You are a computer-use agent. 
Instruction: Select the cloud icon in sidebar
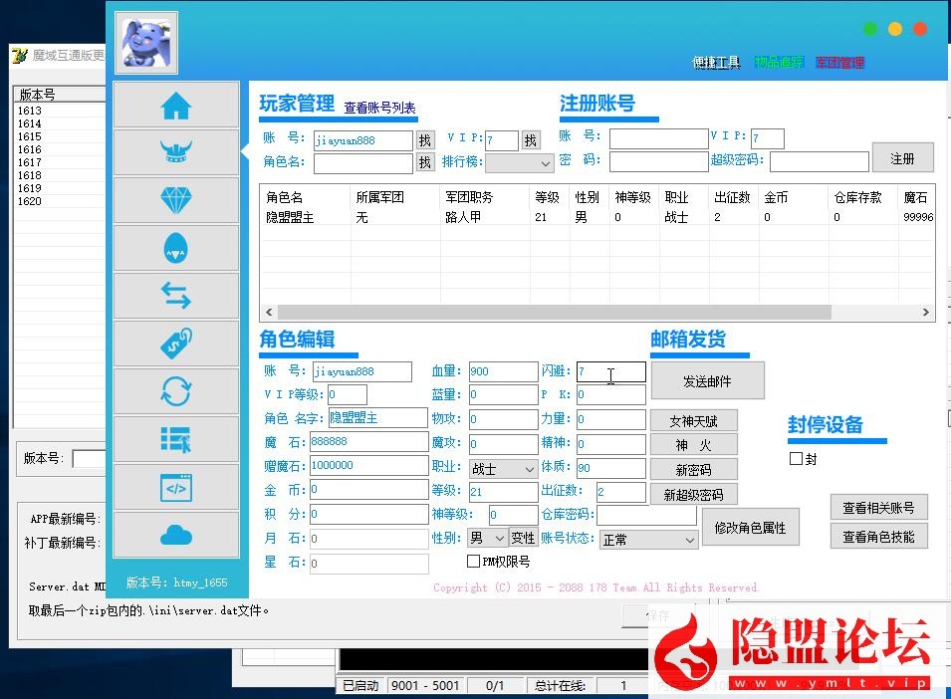coord(176,536)
